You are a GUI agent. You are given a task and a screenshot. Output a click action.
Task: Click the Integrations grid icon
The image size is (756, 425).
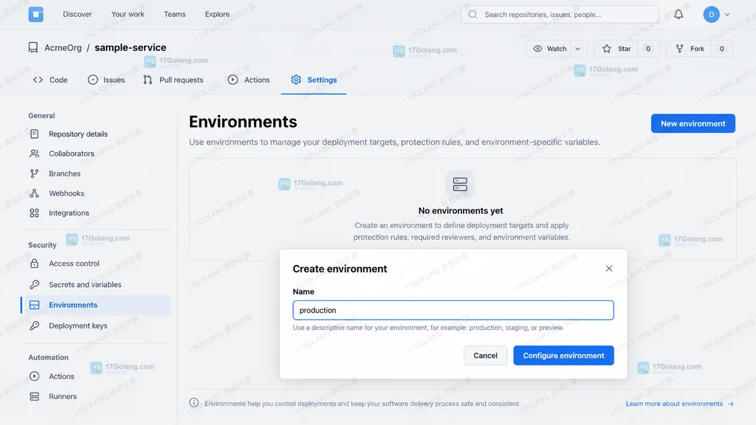tap(34, 213)
